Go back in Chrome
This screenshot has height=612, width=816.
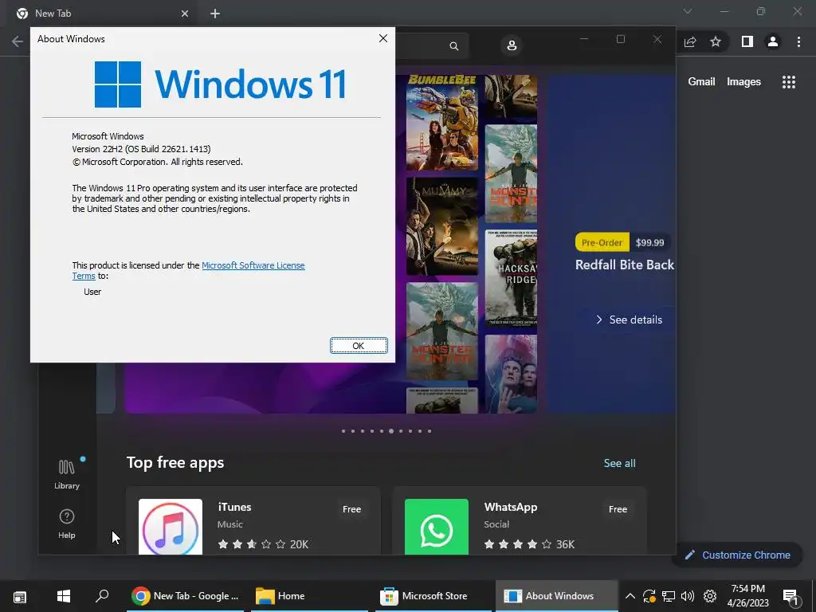(x=18, y=41)
